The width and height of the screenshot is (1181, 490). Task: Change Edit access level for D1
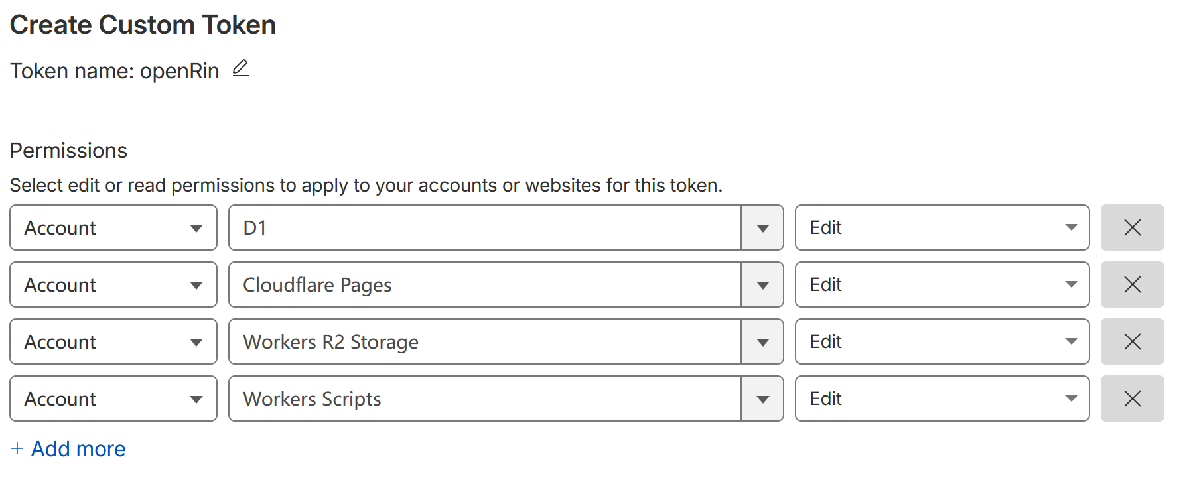pyautogui.click(x=941, y=227)
